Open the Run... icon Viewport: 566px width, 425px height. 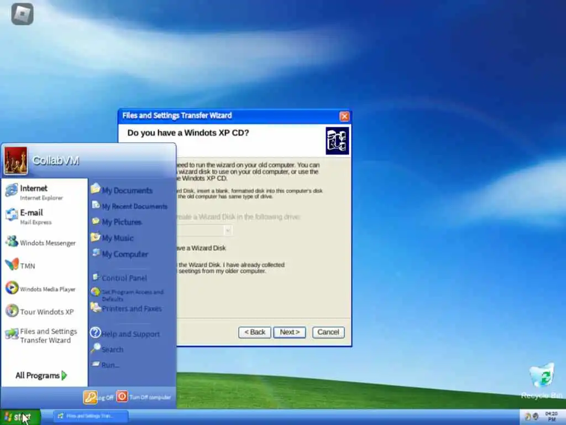[96, 364]
